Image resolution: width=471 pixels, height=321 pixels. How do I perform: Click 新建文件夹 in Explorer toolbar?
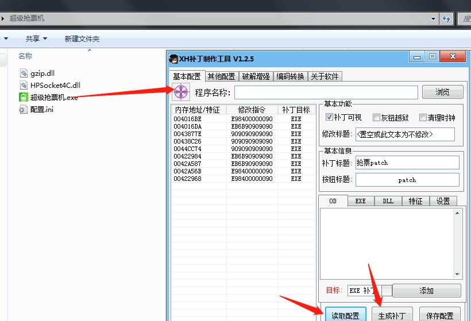tap(82, 38)
